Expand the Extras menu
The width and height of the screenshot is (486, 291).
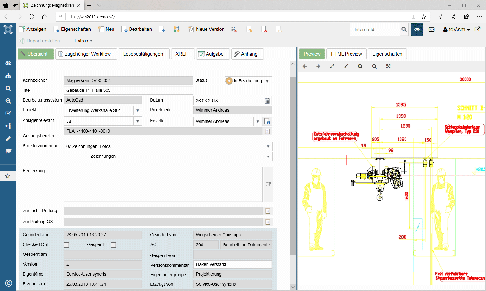point(84,41)
